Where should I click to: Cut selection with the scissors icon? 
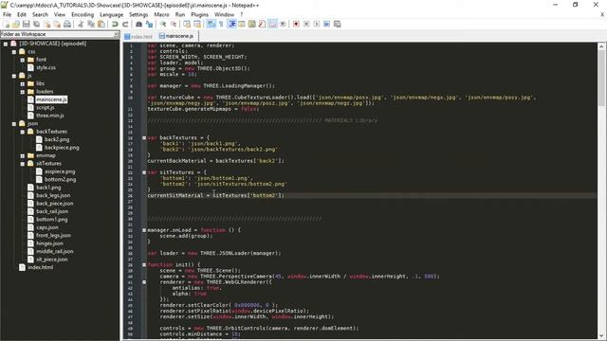point(81,24)
